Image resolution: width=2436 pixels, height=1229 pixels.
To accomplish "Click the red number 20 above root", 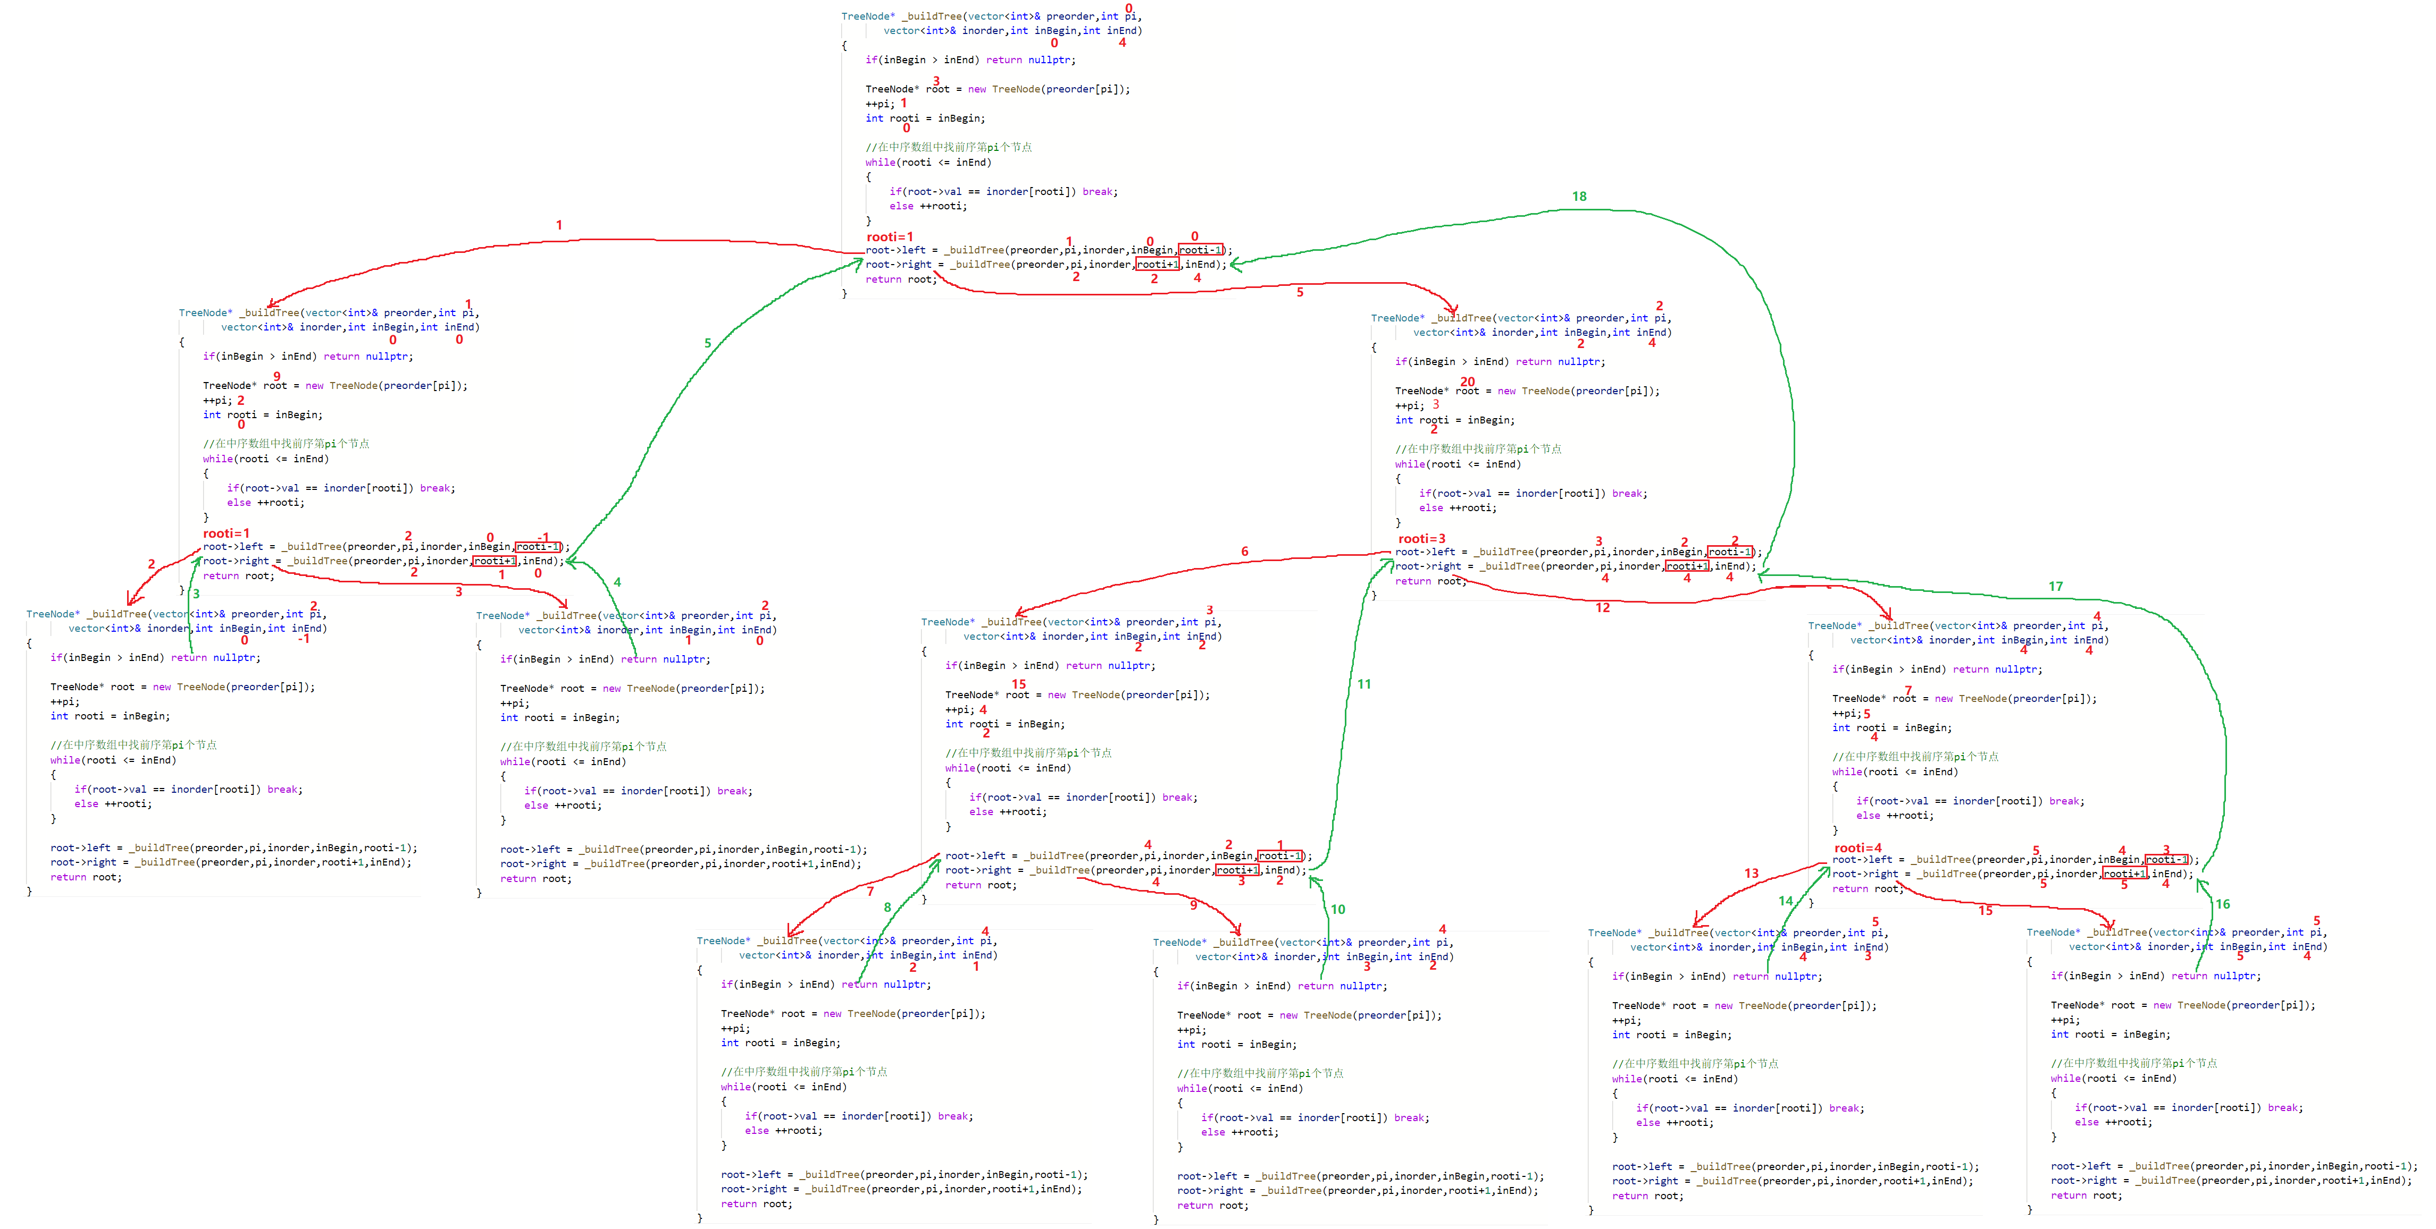I will tap(1467, 382).
